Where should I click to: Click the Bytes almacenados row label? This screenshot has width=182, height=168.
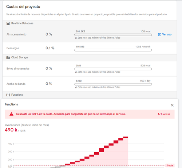point(18,69)
